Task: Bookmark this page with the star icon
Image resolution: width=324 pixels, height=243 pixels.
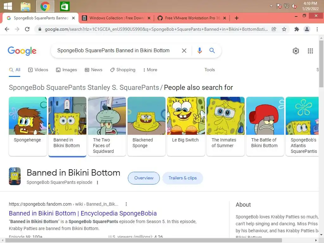Action: 284,29
